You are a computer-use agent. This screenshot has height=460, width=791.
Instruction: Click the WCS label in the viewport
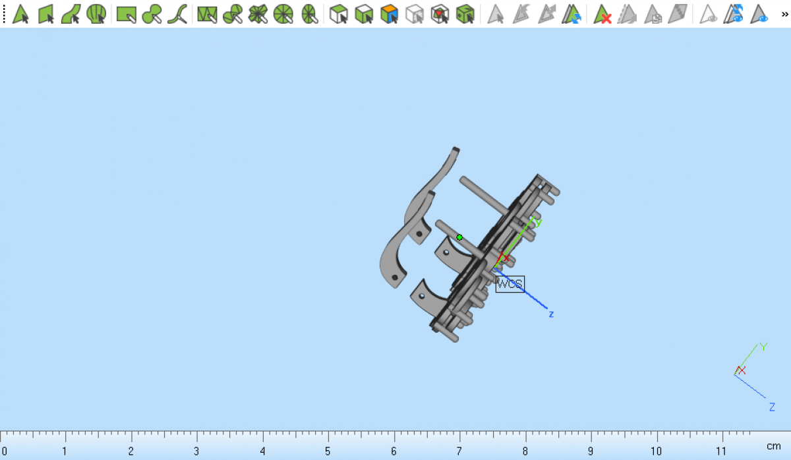coord(510,284)
